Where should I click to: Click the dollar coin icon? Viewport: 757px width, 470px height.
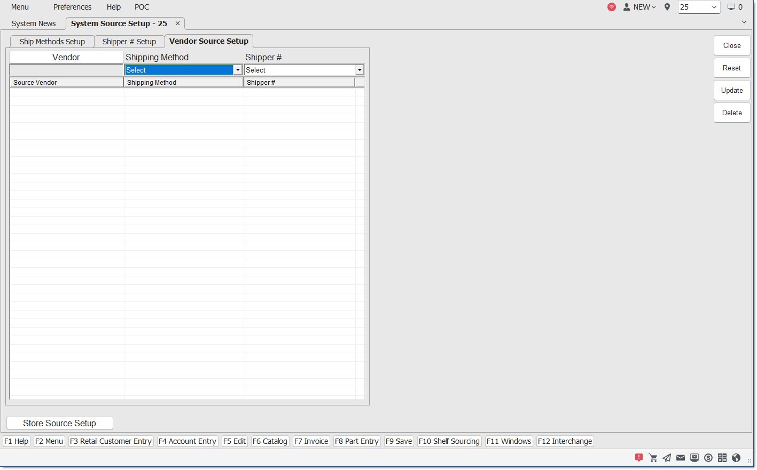click(708, 458)
